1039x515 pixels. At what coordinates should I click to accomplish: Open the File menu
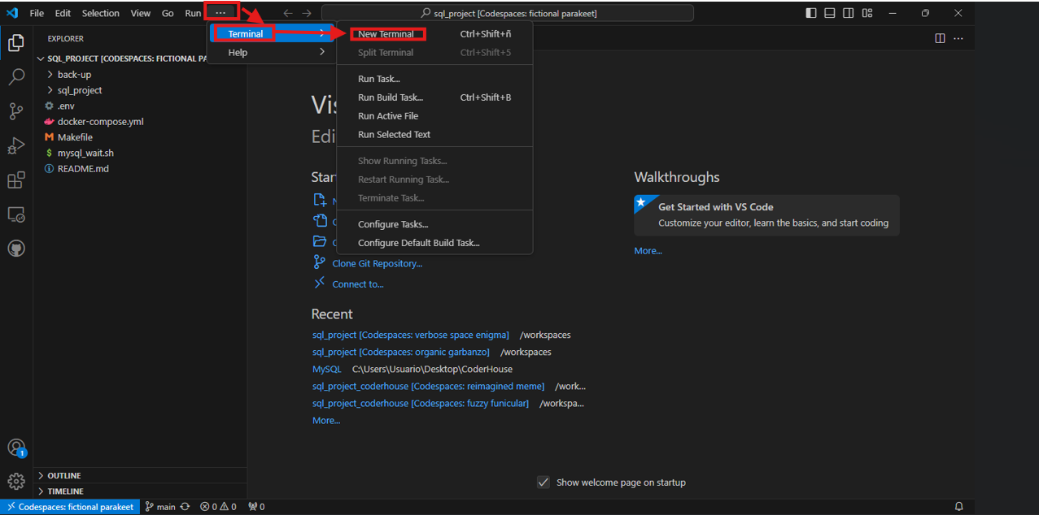pos(37,13)
